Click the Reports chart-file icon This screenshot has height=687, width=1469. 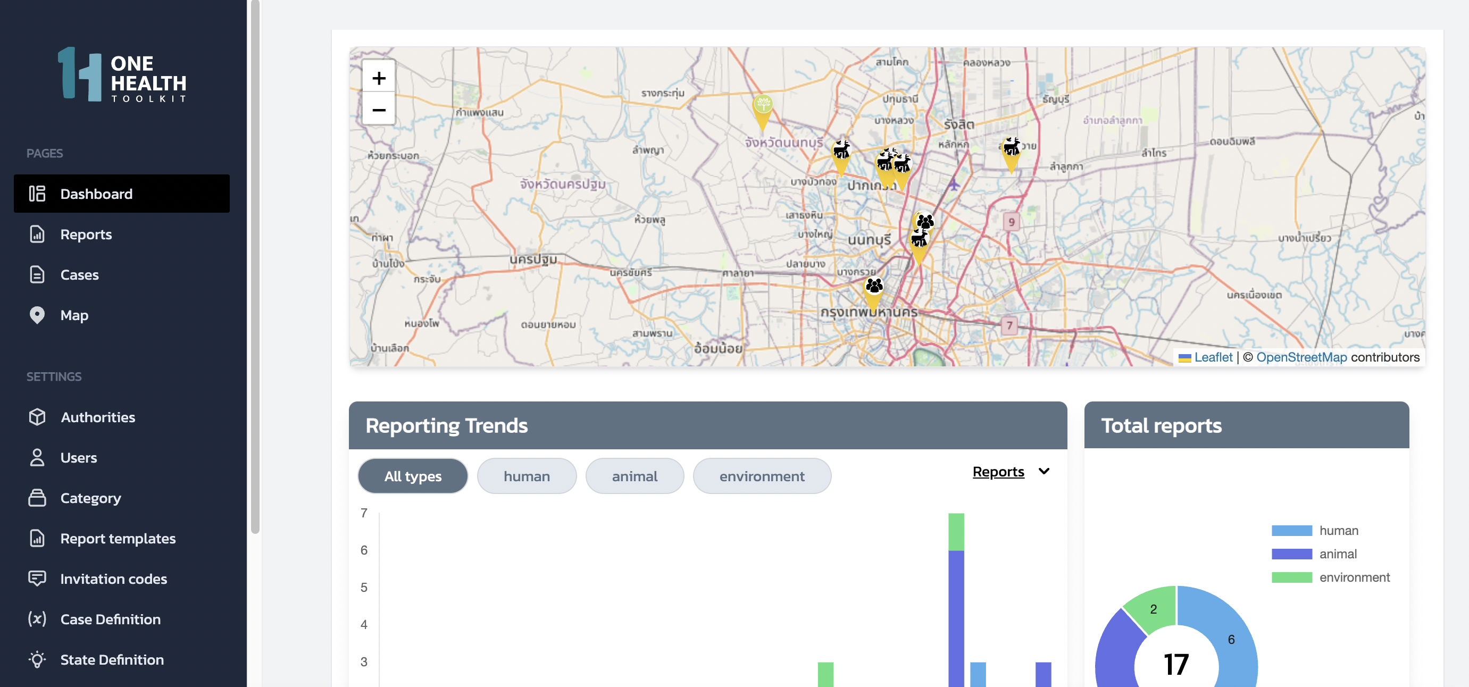[x=37, y=234]
